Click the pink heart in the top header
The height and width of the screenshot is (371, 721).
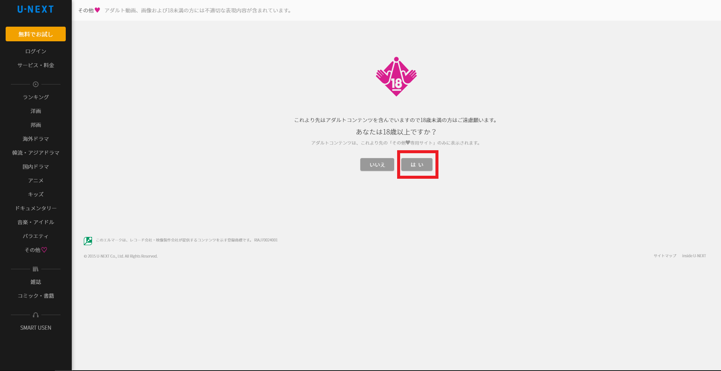pos(97,10)
